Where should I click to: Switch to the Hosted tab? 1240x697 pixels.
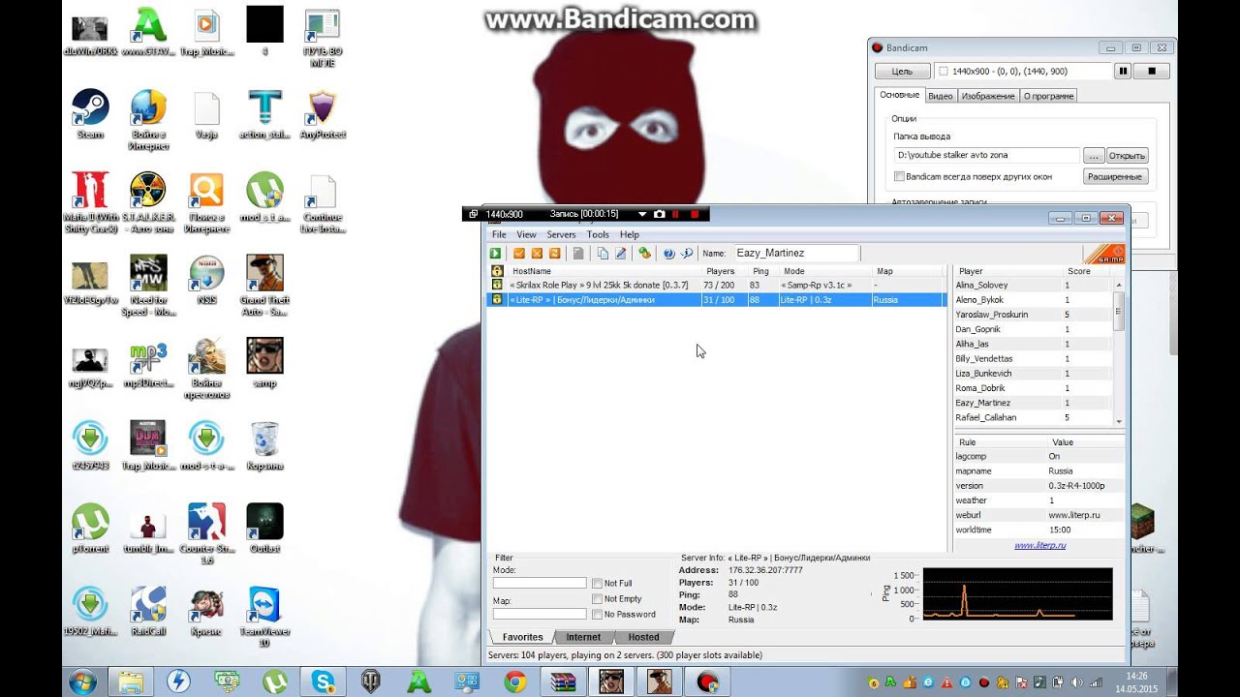pos(643,637)
